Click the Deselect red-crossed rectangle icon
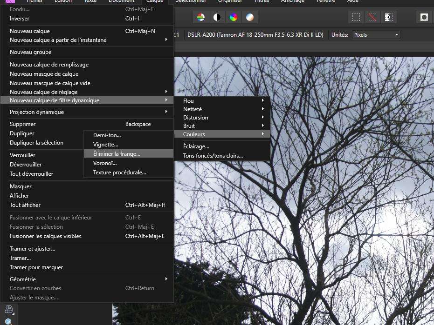The image size is (434, 325). (372, 17)
